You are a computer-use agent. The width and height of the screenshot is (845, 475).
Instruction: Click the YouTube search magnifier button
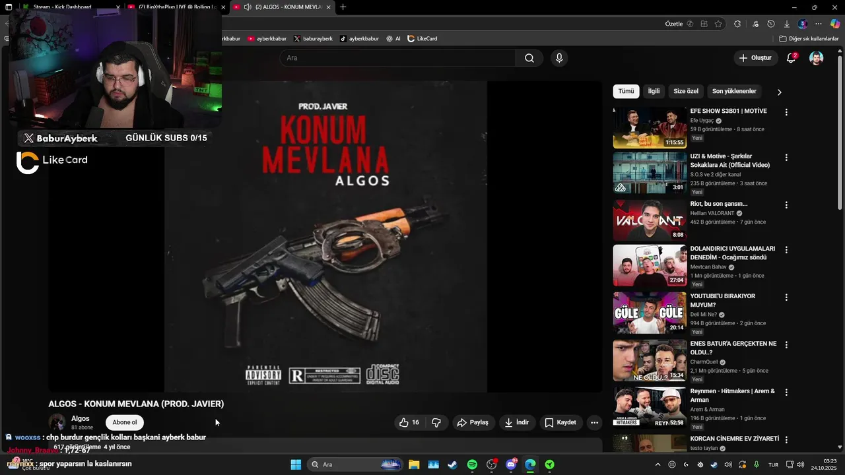[529, 58]
